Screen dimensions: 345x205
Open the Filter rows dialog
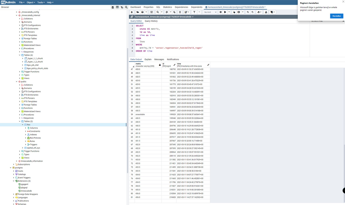tap(194, 12)
